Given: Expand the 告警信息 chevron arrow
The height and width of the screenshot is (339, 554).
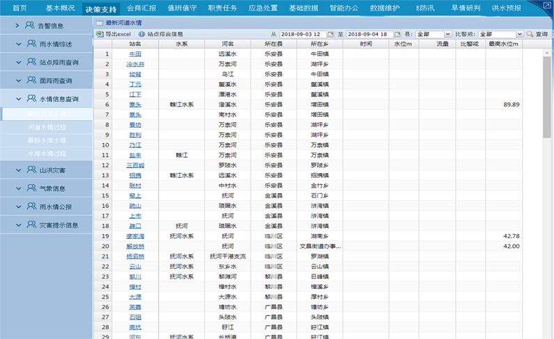Looking at the screenshot, I should coord(17,26).
